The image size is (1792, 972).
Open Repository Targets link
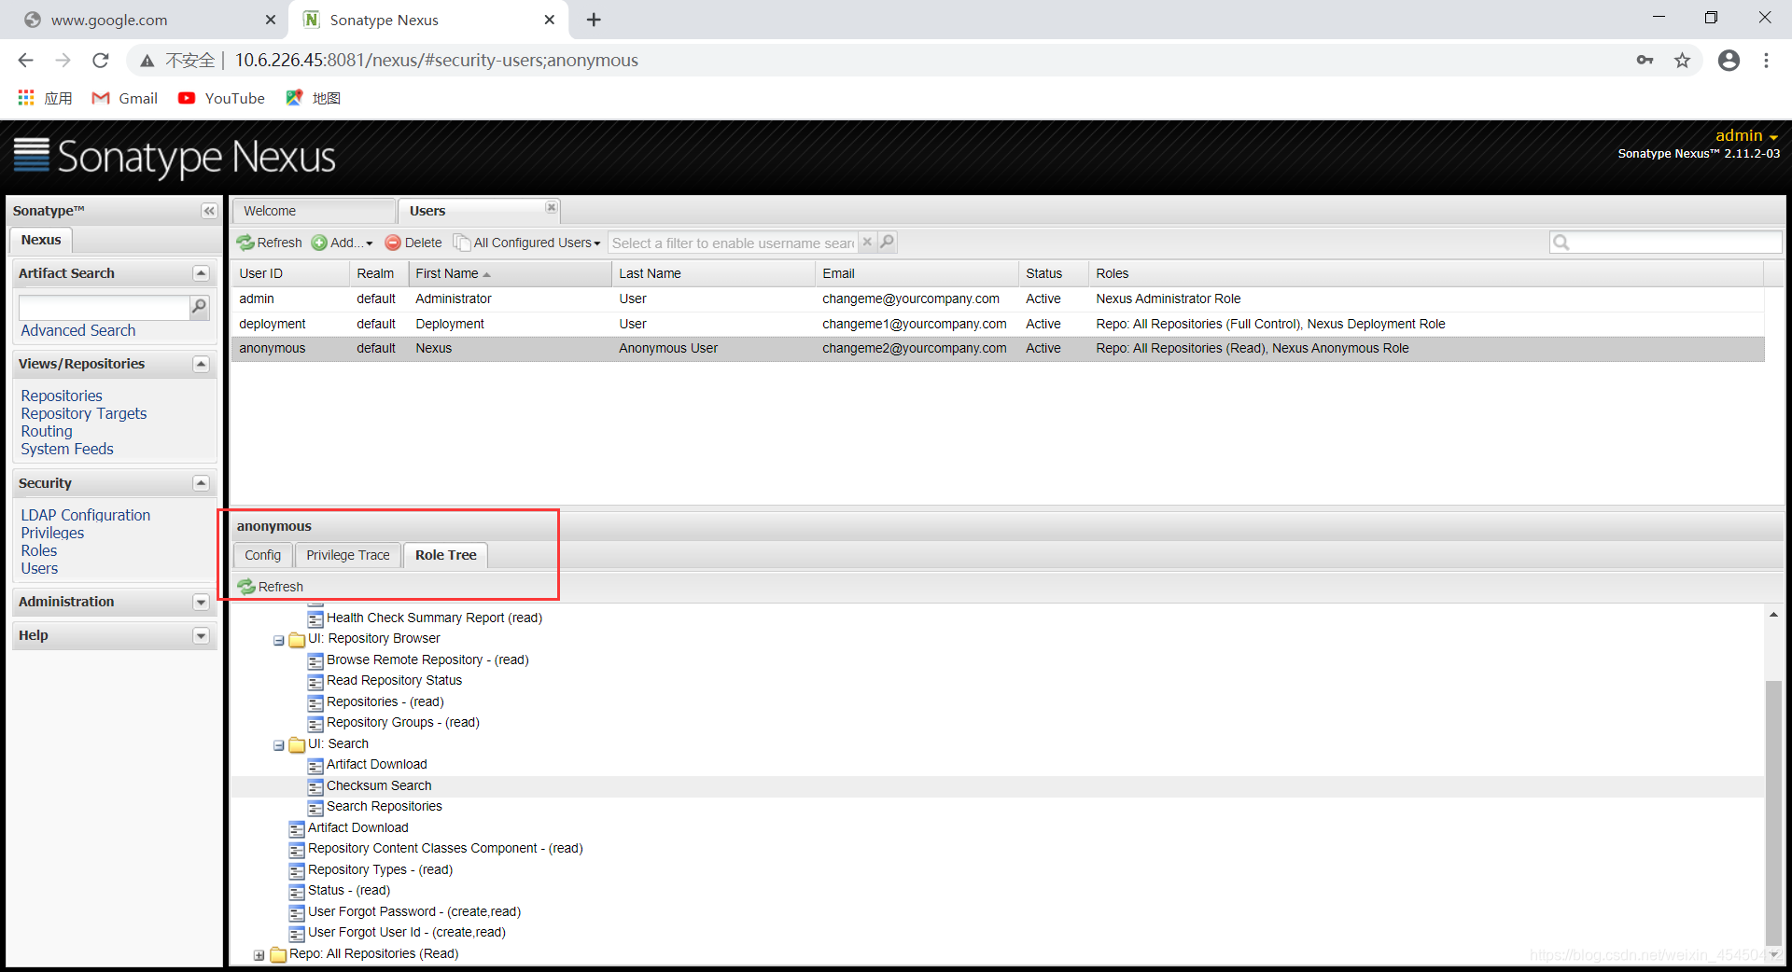click(x=84, y=413)
